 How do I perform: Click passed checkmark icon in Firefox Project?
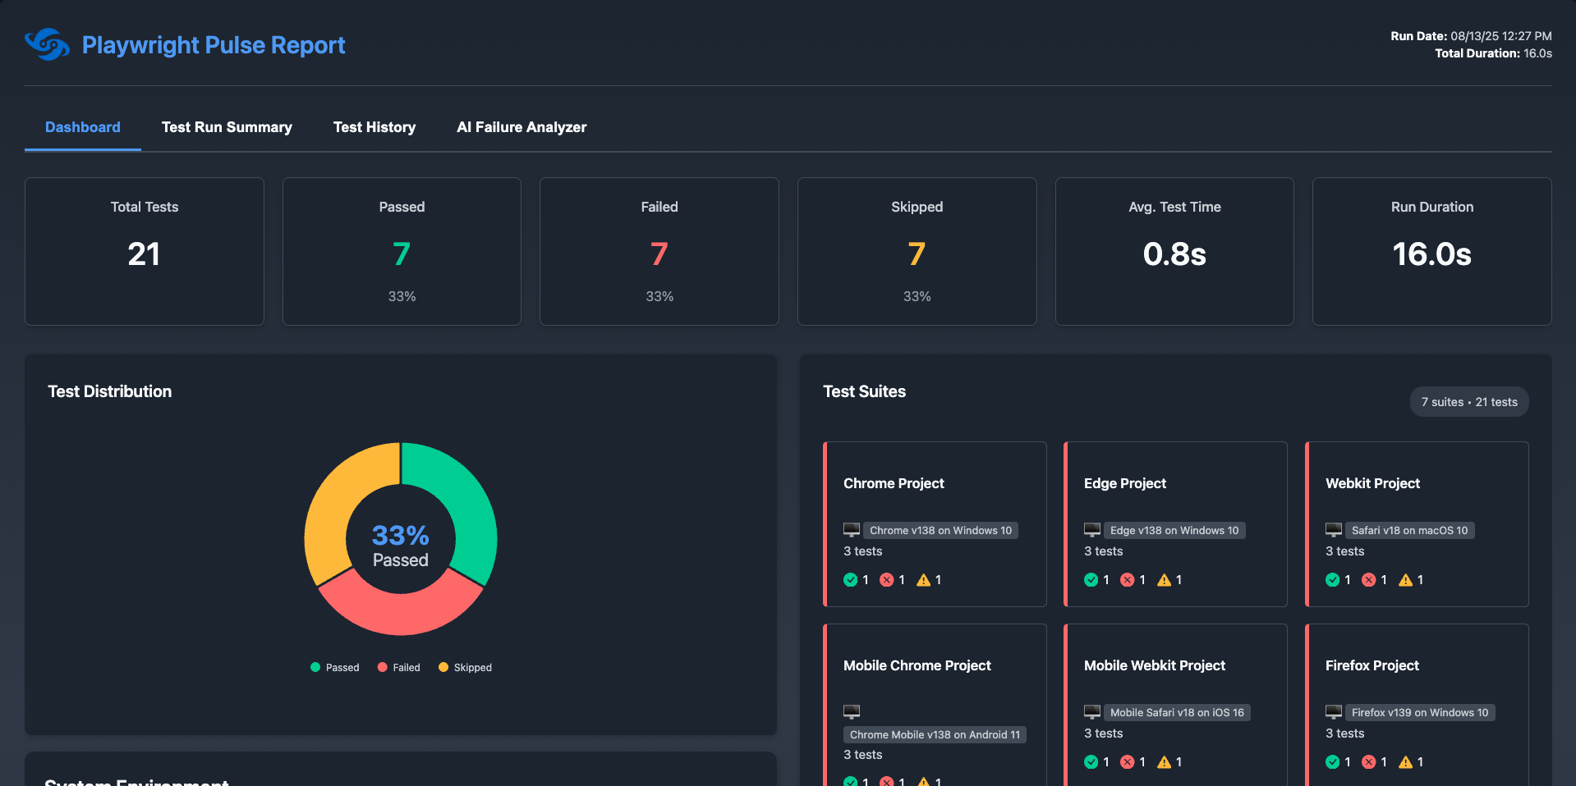coord(1332,762)
